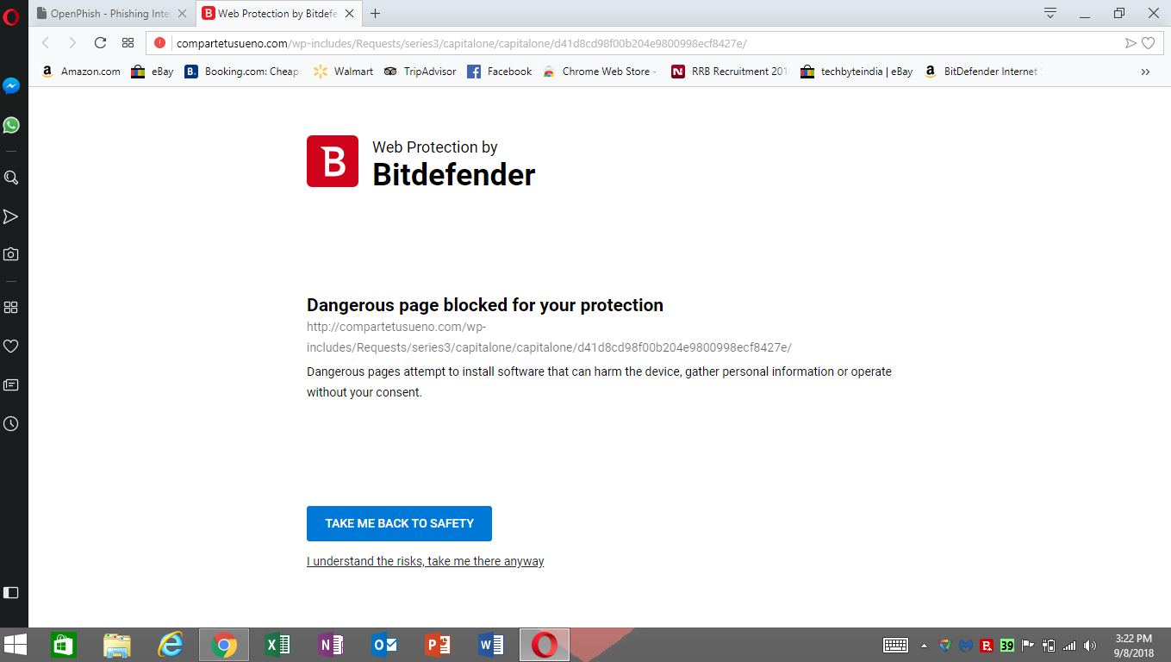Click the Opera menu logo
Image resolution: width=1171 pixels, height=662 pixels.
[x=11, y=16]
